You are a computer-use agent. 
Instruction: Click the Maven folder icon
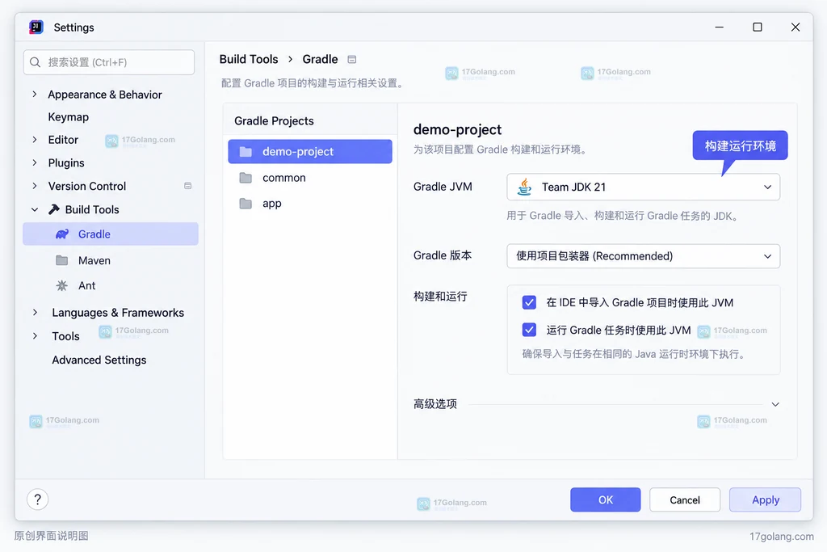pos(61,260)
